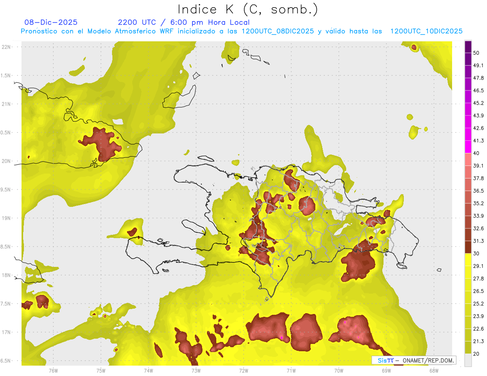Click the '46.5' colorbar value

[478, 90]
